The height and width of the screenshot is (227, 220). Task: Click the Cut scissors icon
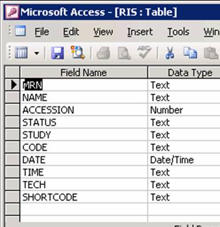pyautogui.click(x=170, y=53)
